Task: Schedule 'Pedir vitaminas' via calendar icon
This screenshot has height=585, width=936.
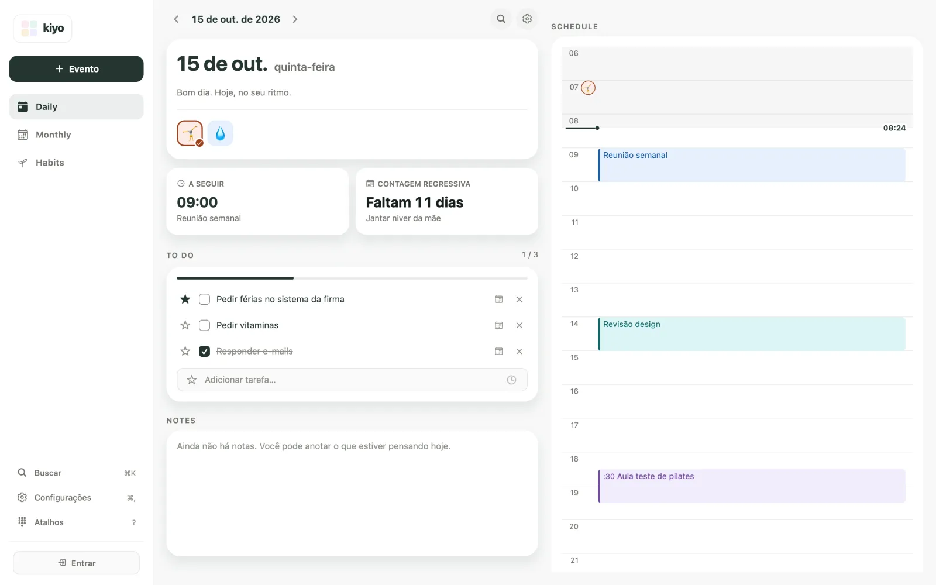Action: [x=499, y=325]
